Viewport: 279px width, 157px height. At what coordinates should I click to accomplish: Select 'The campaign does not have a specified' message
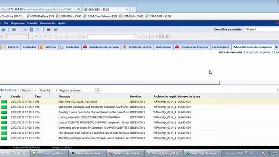94,133
